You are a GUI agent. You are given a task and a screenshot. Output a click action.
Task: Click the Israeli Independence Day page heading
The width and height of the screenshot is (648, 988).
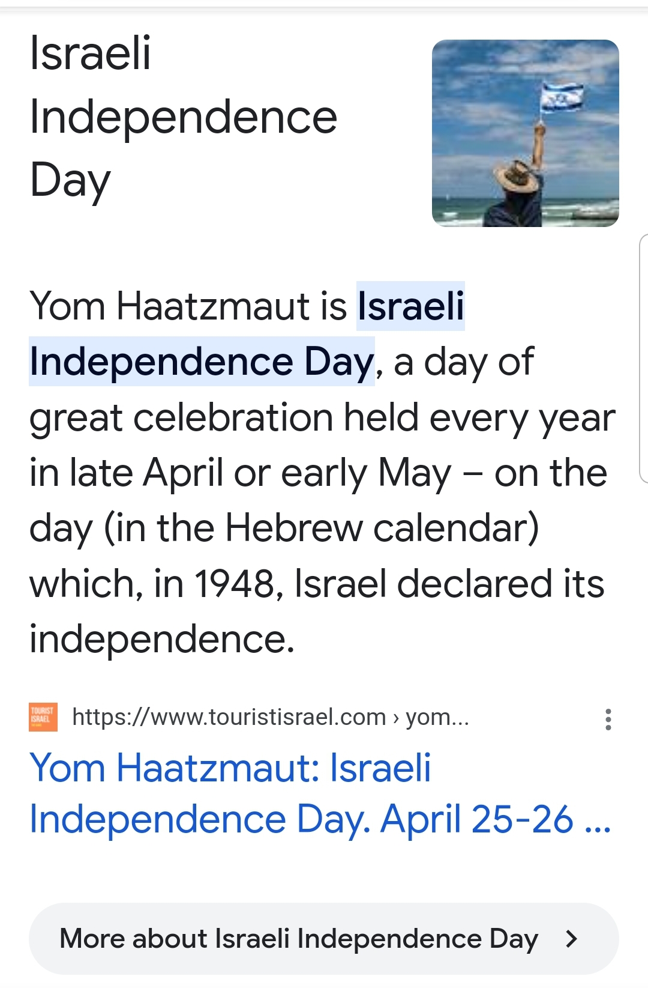(x=183, y=116)
